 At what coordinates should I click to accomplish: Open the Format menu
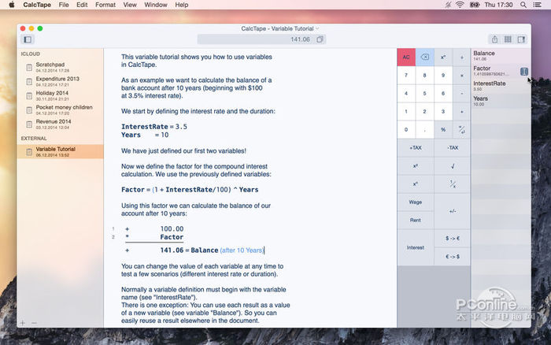105,5
